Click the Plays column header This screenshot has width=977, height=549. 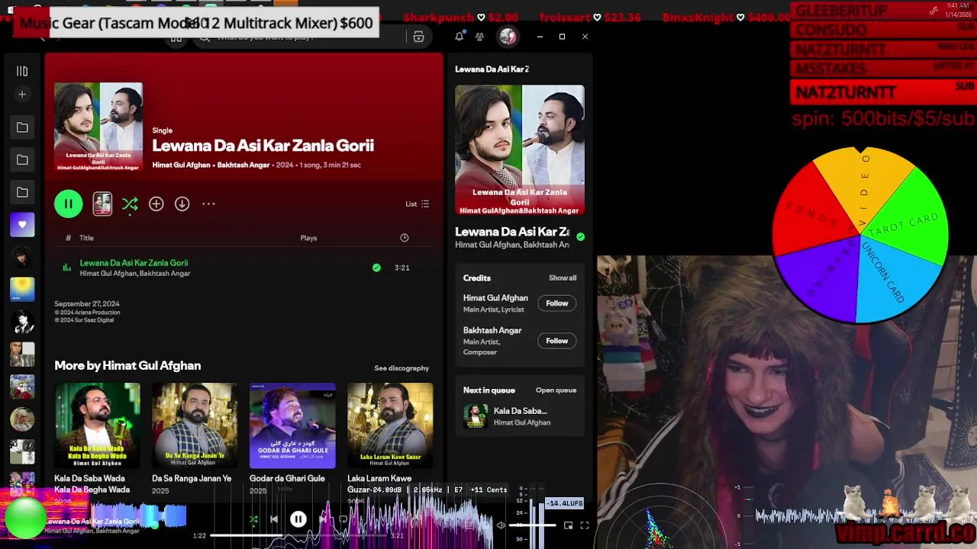[308, 238]
